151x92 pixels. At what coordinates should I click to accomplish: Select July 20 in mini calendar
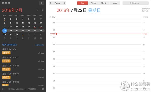pos(35,27)
